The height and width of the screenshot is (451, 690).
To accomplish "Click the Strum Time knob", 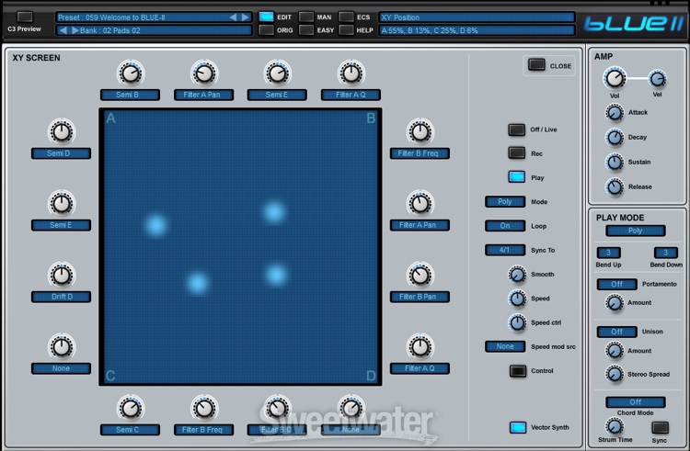I will [x=615, y=425].
